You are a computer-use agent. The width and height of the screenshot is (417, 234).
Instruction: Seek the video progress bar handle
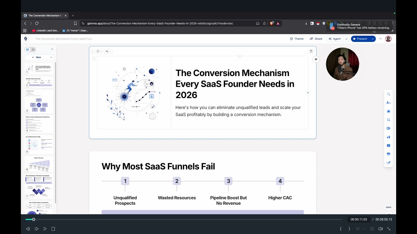coord(33,219)
